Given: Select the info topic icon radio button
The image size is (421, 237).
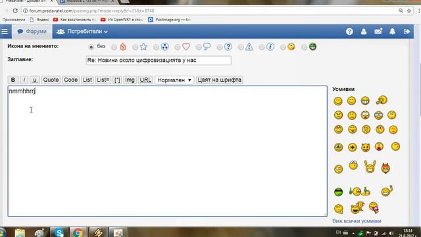Looking at the screenshot, I should [262, 47].
